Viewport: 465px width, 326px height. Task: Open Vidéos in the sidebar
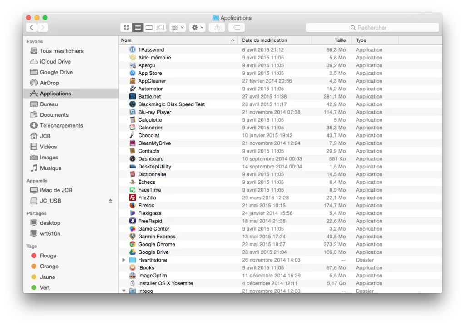[70, 147]
